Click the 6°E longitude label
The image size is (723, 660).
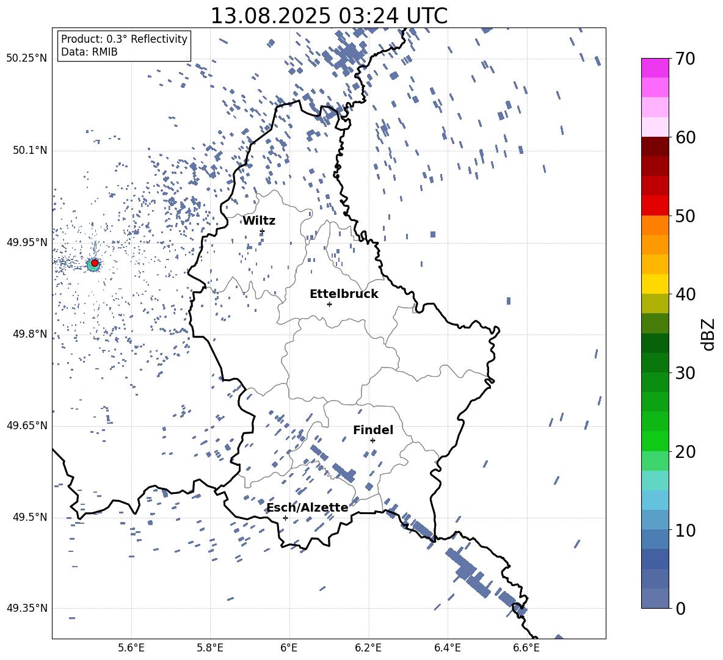tap(289, 648)
